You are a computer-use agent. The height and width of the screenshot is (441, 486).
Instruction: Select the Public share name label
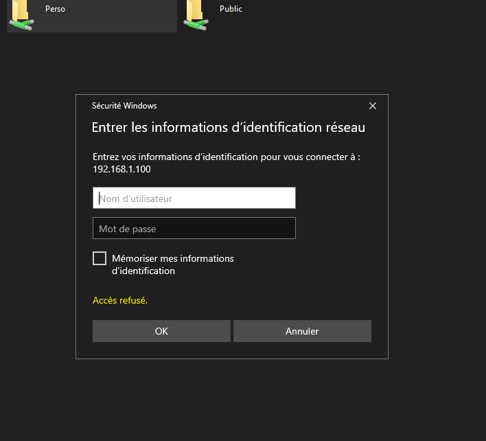click(x=231, y=10)
